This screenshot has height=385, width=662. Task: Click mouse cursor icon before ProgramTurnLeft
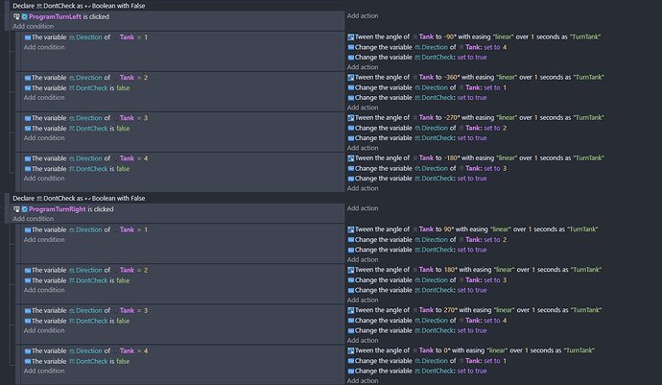pyautogui.click(x=16, y=16)
